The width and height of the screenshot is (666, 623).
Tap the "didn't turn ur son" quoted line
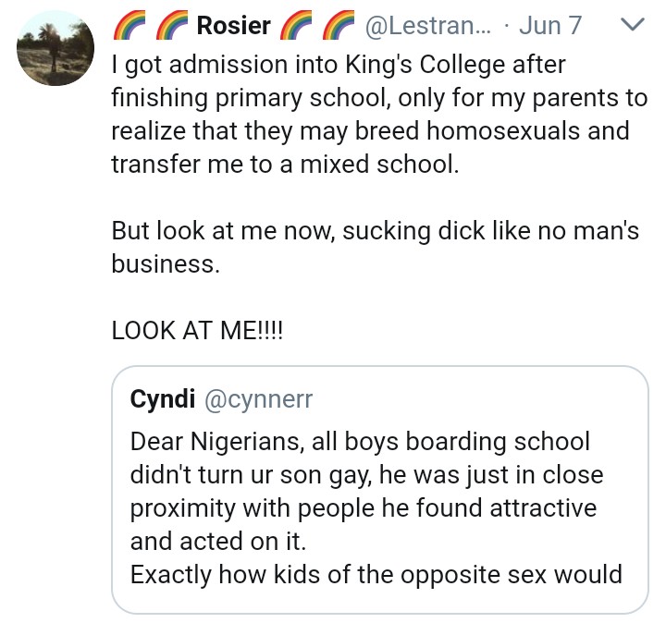pos(367,475)
